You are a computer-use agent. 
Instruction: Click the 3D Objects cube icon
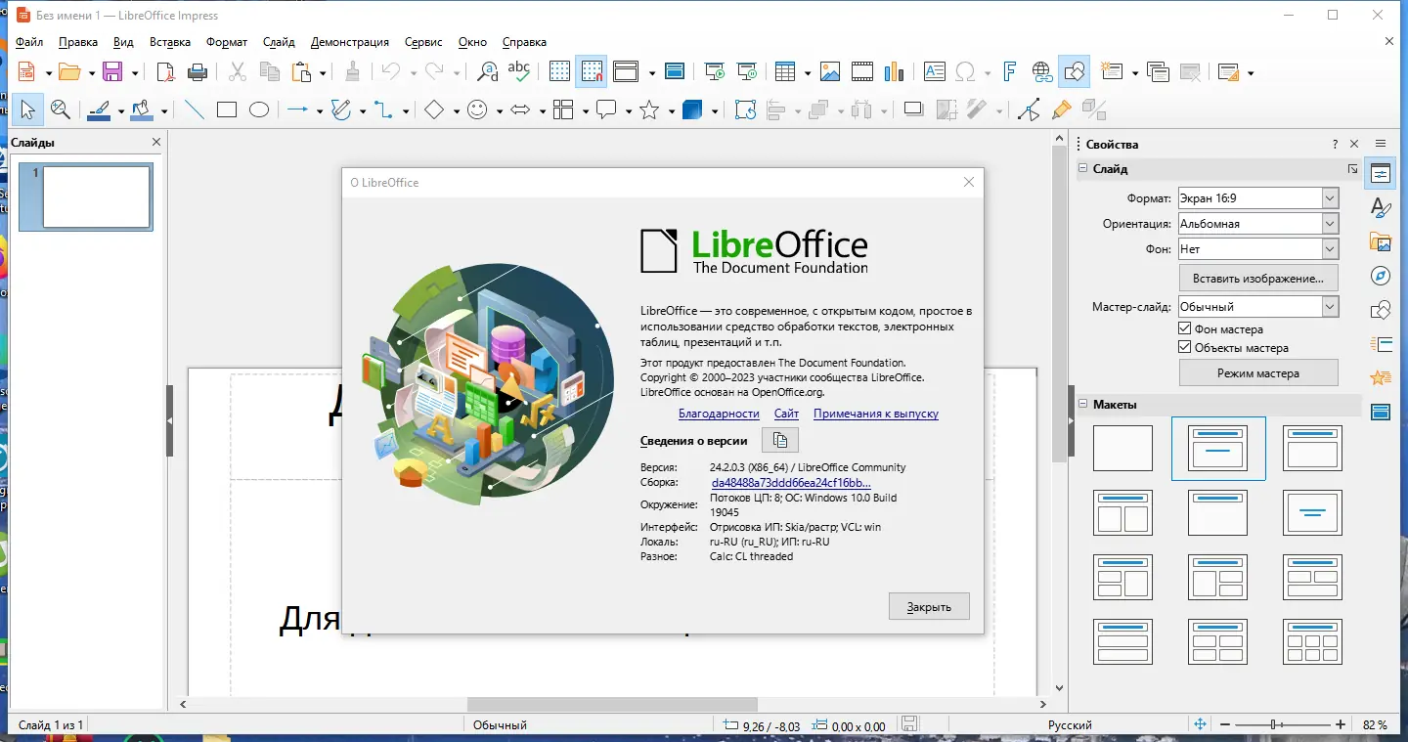(692, 110)
